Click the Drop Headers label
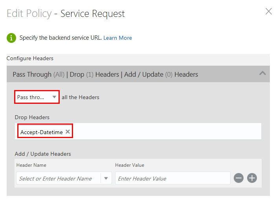Screen dimensions: 275x199 click(x=32, y=117)
